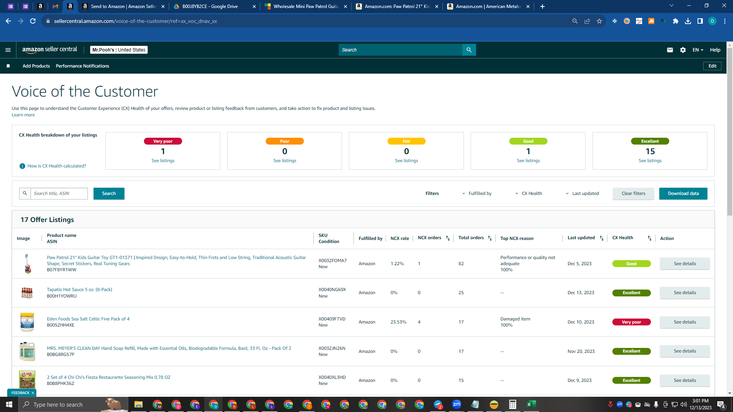The height and width of the screenshot is (412, 733).
Task: Open the Chrome three-dot menu
Action: 725,21
